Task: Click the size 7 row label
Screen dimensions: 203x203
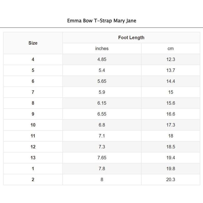Action: coord(33,92)
